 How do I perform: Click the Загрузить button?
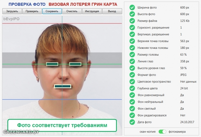tap(12, 11)
